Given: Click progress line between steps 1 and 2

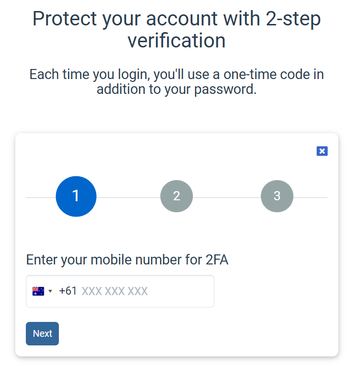Looking at the screenshot, I should point(128,197).
